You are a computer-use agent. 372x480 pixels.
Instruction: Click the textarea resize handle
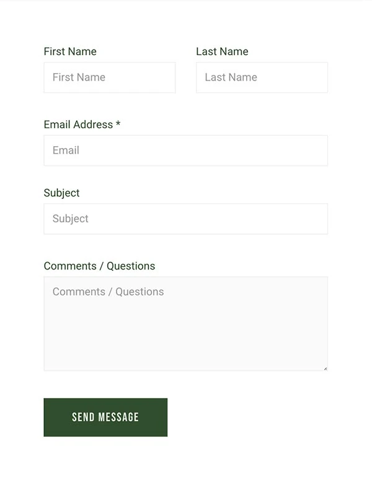coord(325,368)
